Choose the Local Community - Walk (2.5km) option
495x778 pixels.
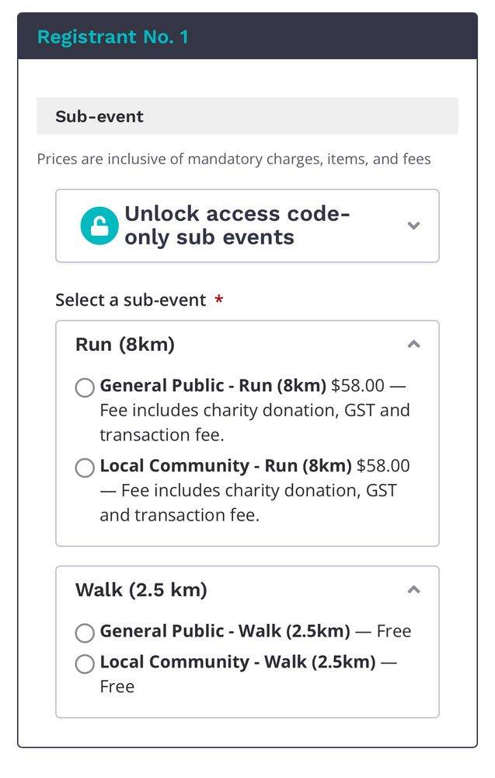pyautogui.click(x=84, y=664)
